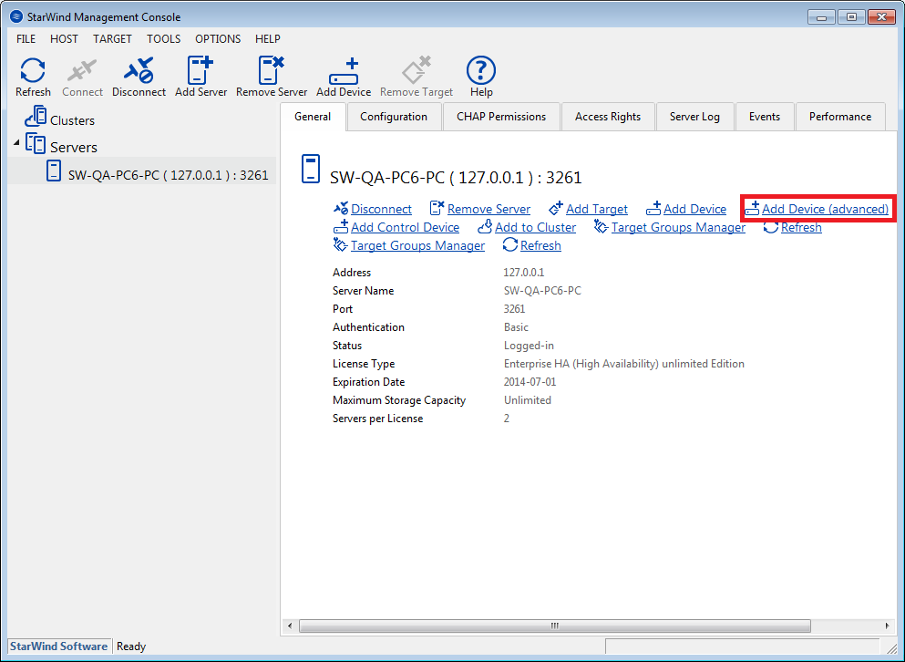Image resolution: width=905 pixels, height=662 pixels.
Task: Click the Add Target link icon
Action: pyautogui.click(x=555, y=208)
